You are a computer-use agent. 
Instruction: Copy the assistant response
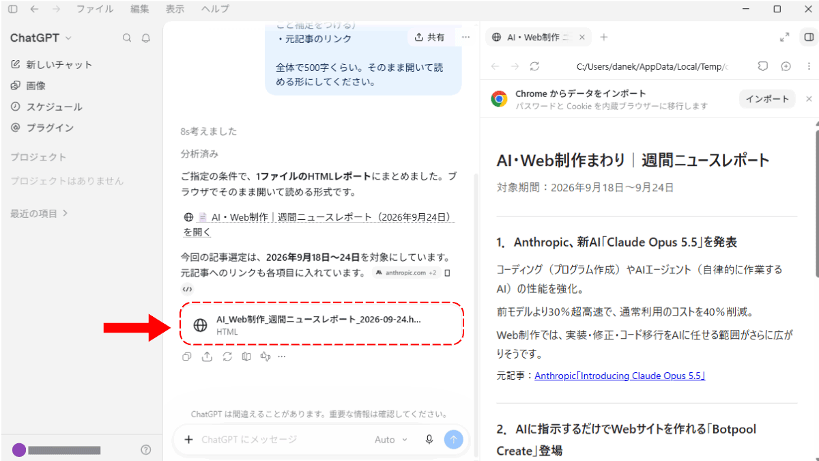pyautogui.click(x=187, y=357)
